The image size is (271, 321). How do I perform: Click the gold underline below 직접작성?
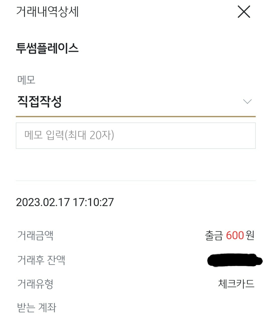pos(135,116)
